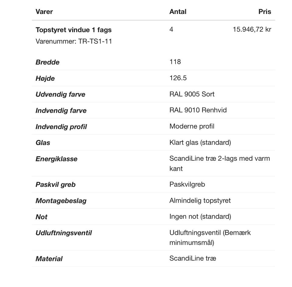Click the Energiklasse row label
Viewport: 292px width, 287px height.
(x=56, y=159)
